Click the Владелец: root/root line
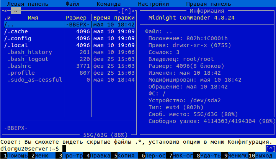 pyautogui.click(x=181, y=59)
